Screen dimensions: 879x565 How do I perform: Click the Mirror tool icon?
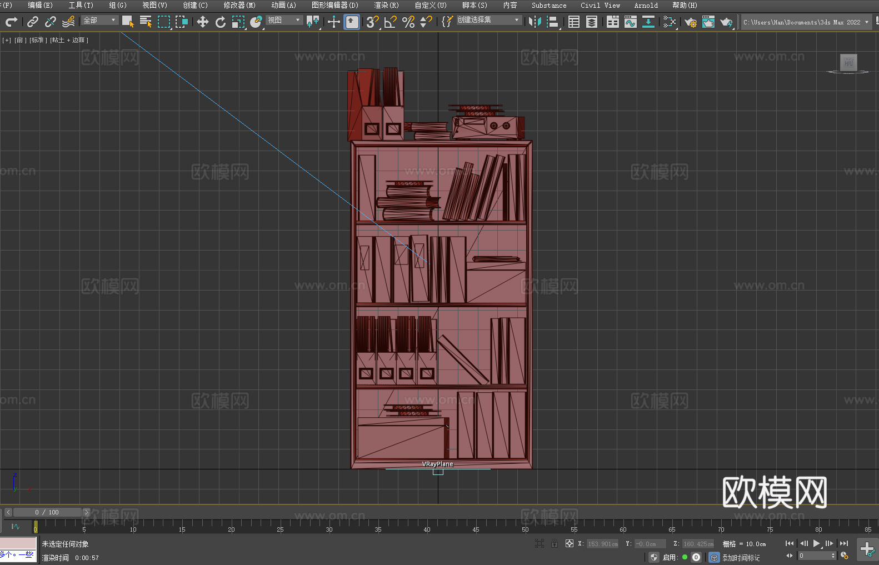535,22
